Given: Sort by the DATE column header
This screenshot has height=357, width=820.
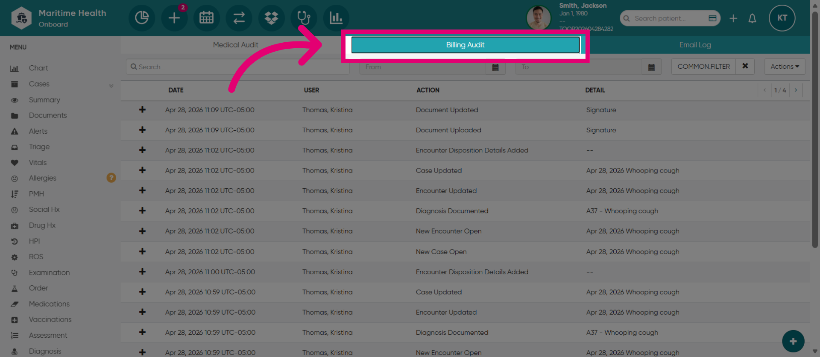Looking at the screenshot, I should [x=176, y=90].
